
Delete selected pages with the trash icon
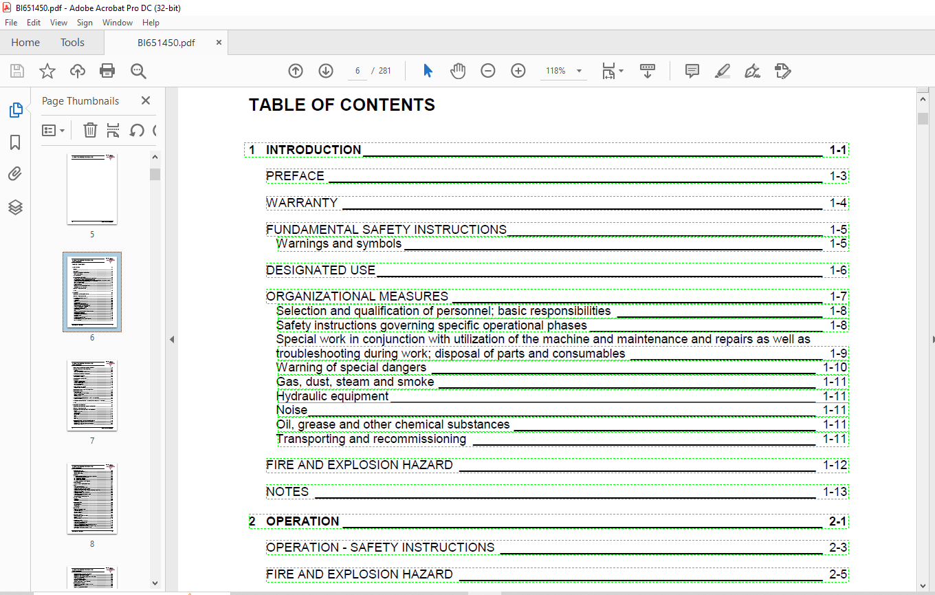click(x=90, y=130)
